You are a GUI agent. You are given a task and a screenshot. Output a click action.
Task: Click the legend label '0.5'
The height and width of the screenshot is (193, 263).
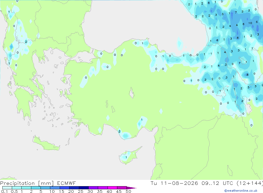14,191
